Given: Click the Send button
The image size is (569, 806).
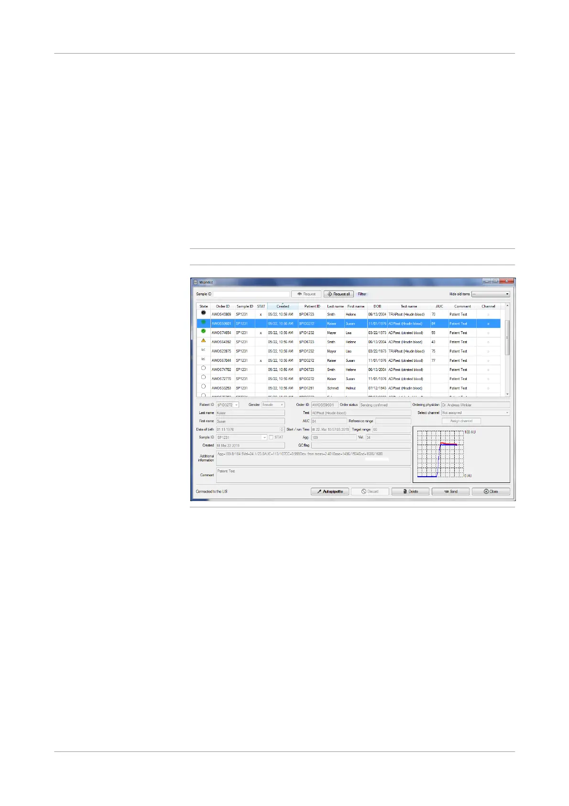Looking at the screenshot, I should [x=450, y=492].
